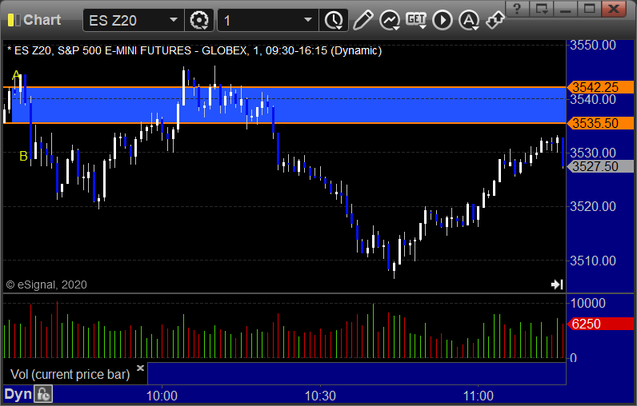Select the 3542.25 orange price label

[x=601, y=87]
